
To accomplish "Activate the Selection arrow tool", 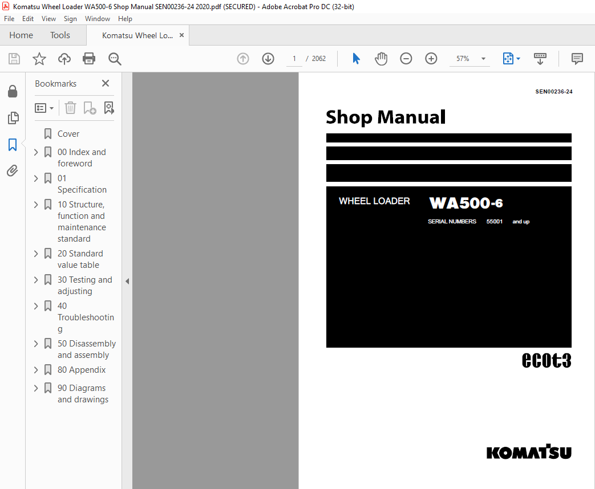I will pyautogui.click(x=356, y=59).
